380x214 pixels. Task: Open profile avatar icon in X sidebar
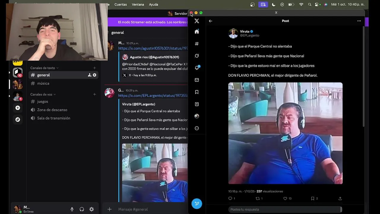pos(197,116)
